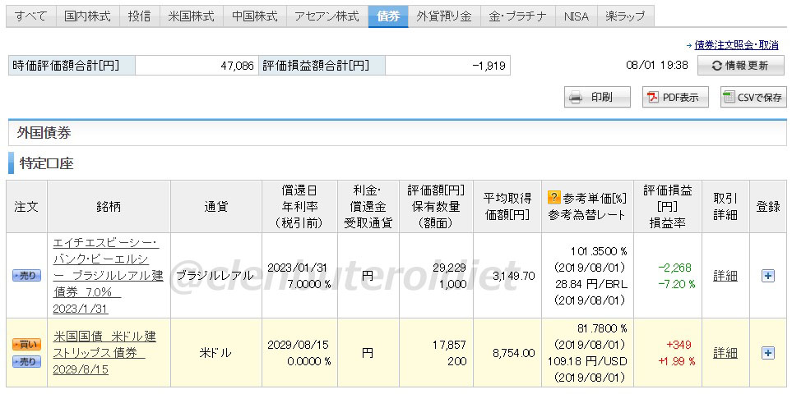Image resolution: width=792 pixels, height=394 pixels.
Task: Click the 外国債券 section heading
Action: click(x=44, y=133)
